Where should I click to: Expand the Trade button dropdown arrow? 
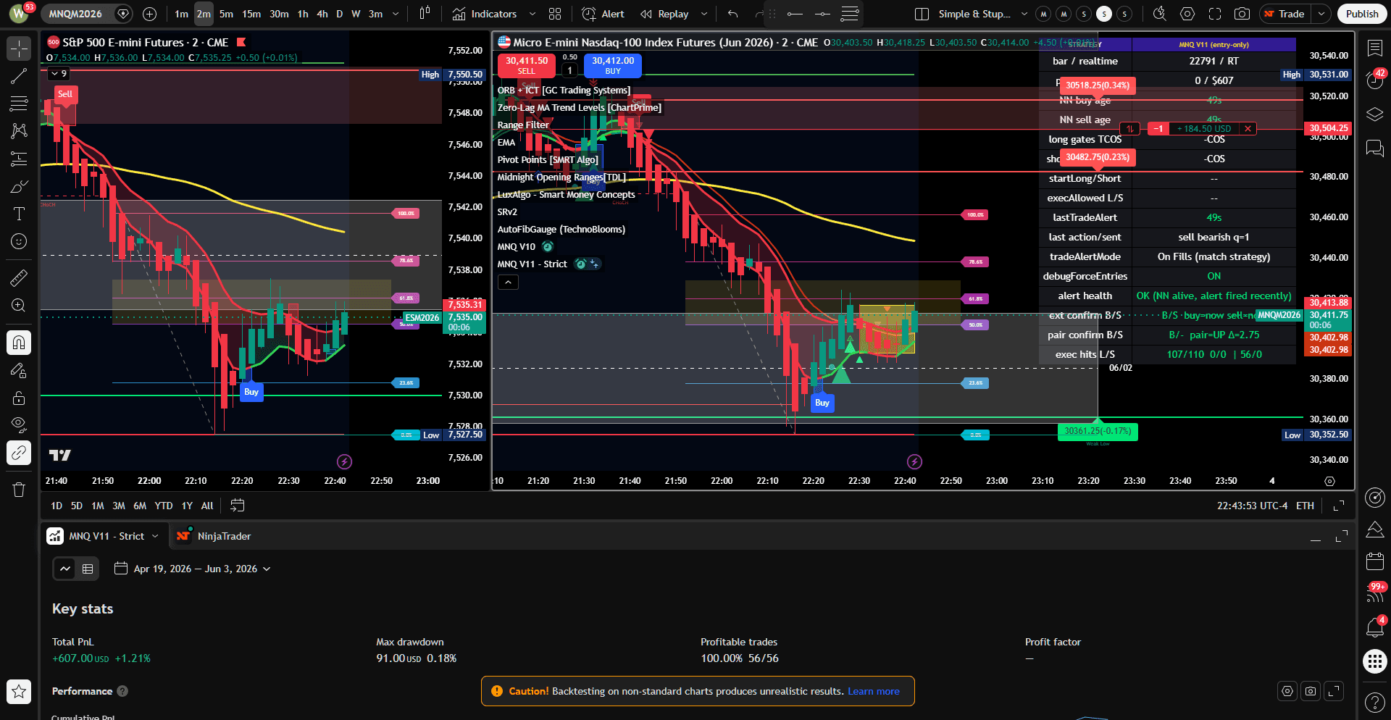click(x=1321, y=14)
